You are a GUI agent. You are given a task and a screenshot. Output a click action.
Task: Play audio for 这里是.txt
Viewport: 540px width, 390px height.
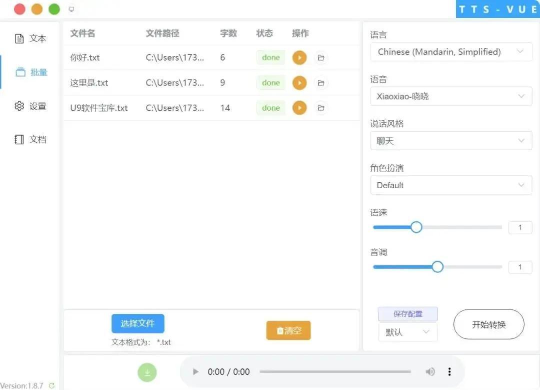click(x=299, y=83)
